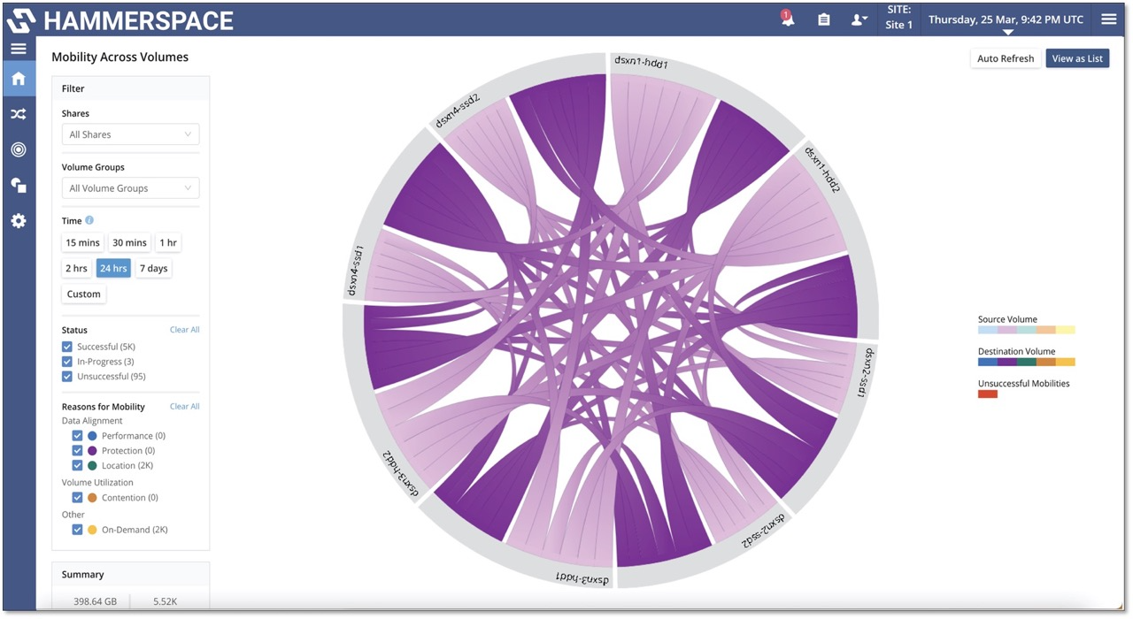Open the date selector chevron in the top bar

click(x=1007, y=29)
